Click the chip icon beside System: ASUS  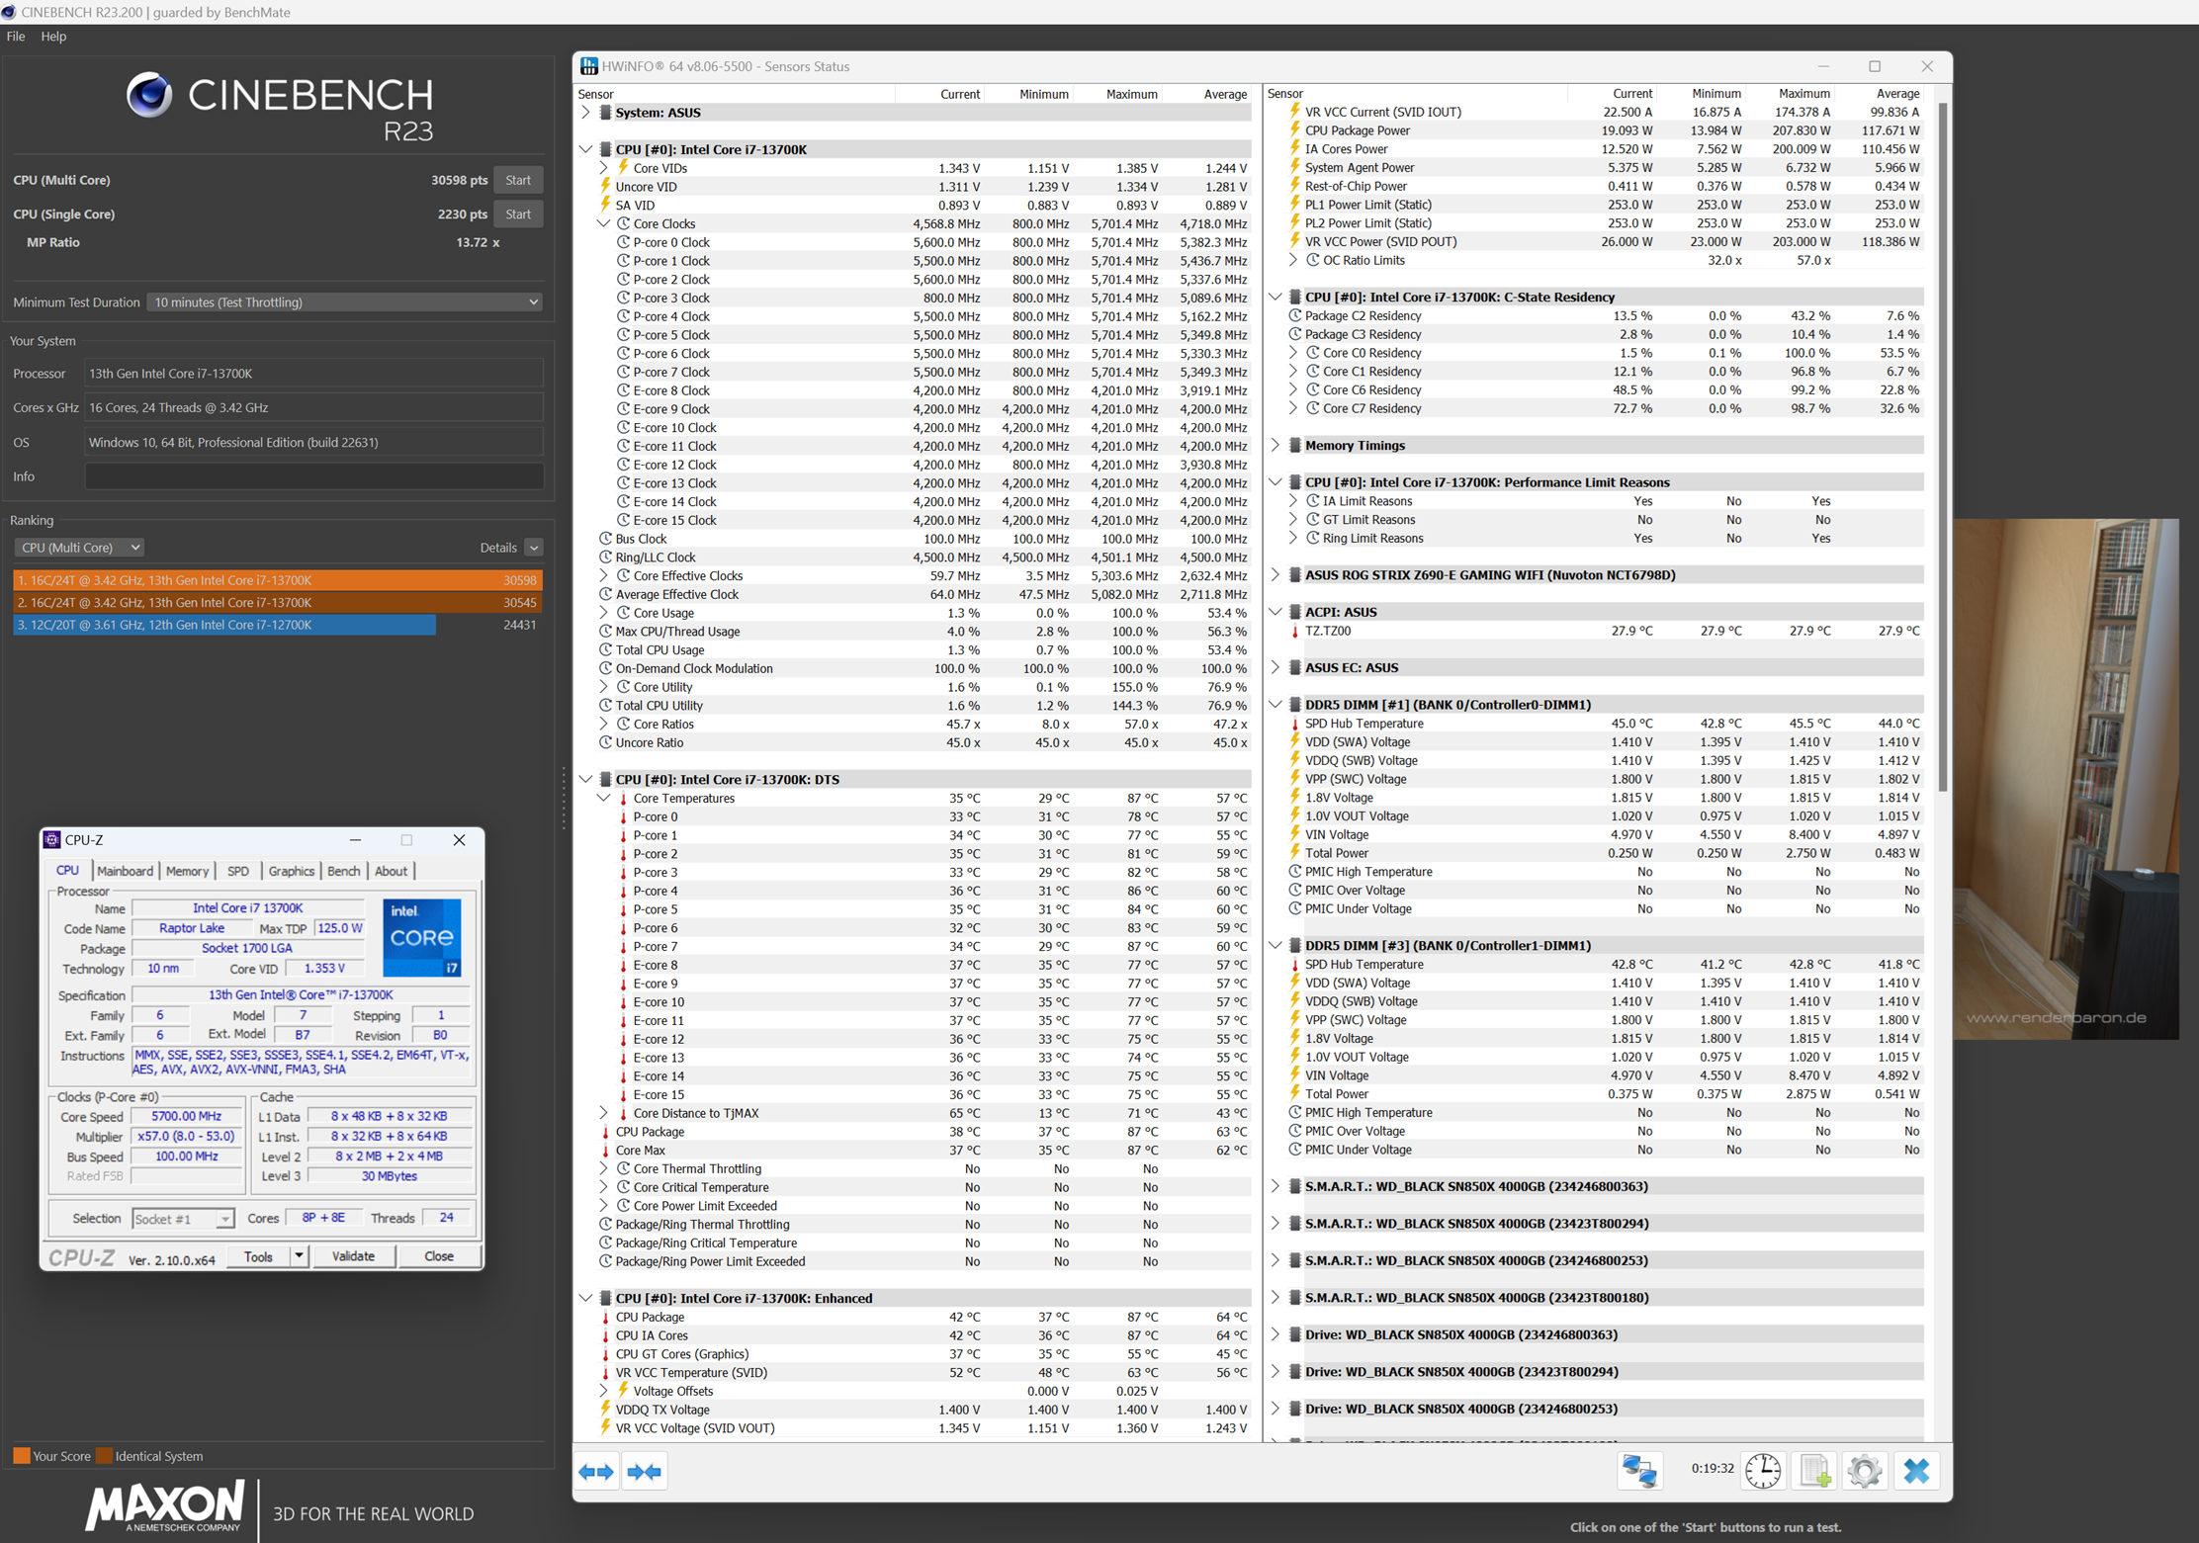[x=605, y=113]
